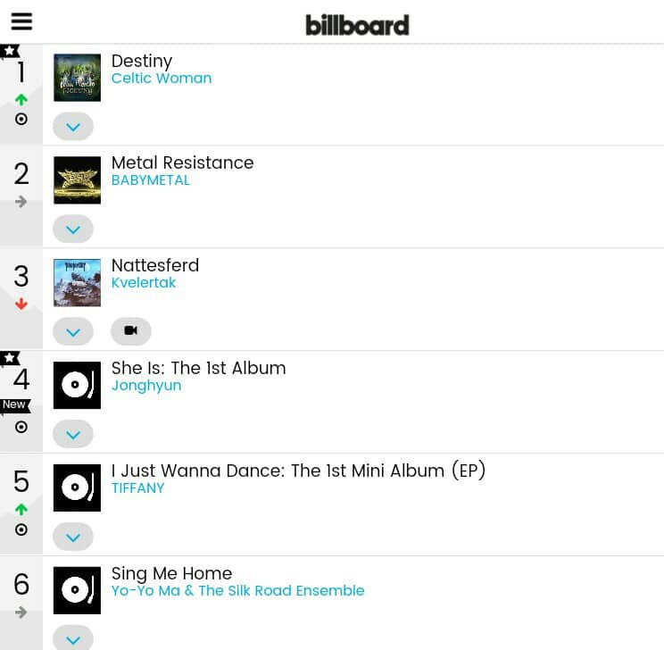This screenshot has height=650, width=664.
Task: Click the red down arrow on rank 3
Action: pyautogui.click(x=21, y=304)
